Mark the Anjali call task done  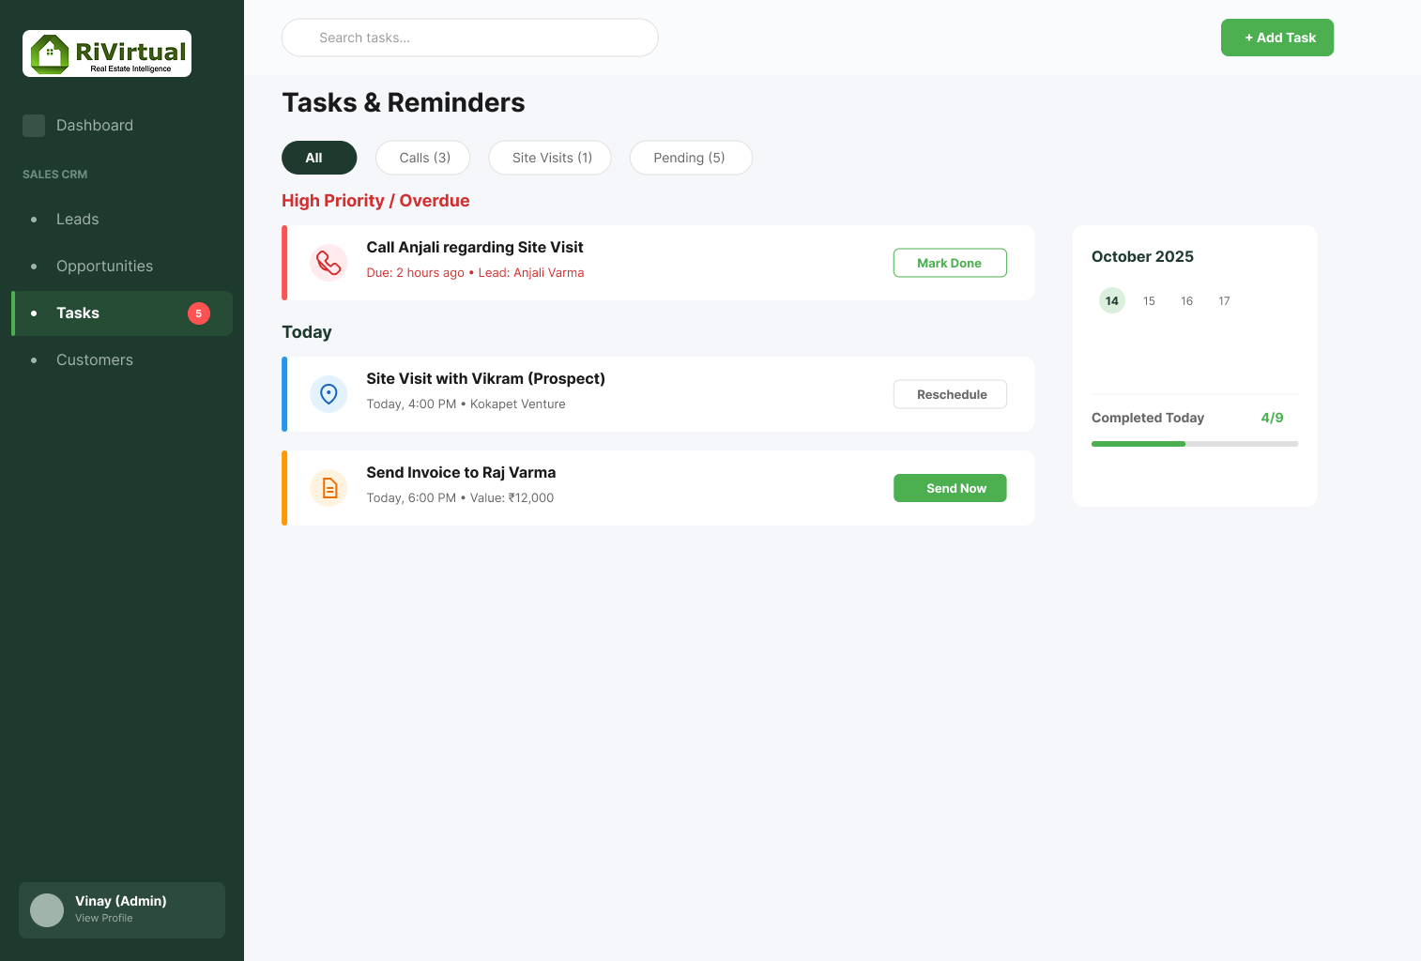[950, 263]
